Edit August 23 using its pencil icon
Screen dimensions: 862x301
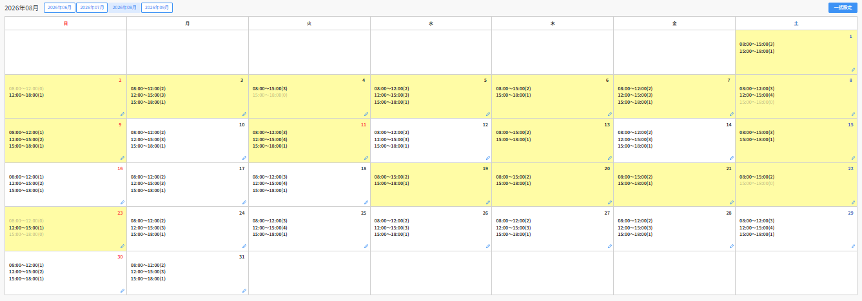coord(122,246)
